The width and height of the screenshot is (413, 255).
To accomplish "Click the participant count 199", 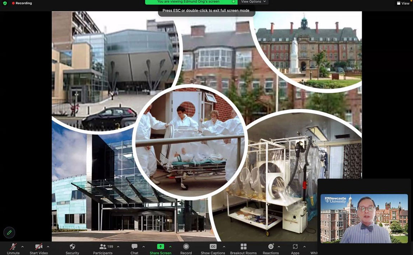I will [x=110, y=247].
